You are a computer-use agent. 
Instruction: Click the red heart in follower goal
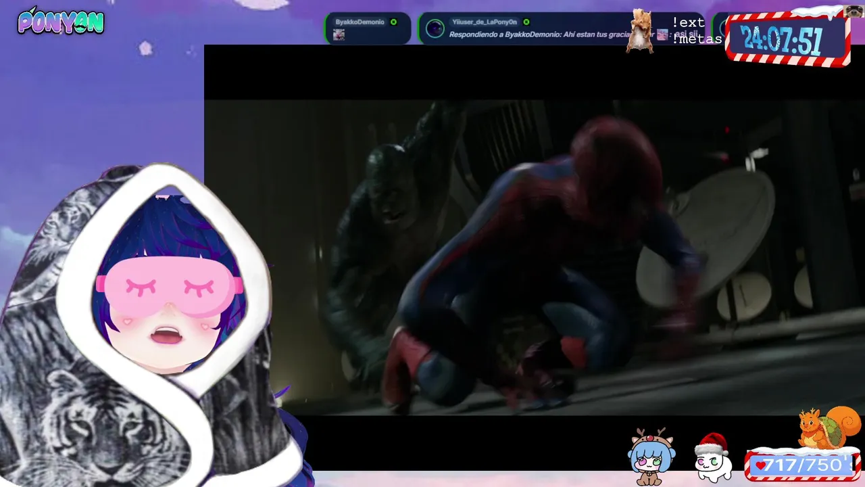(760, 465)
